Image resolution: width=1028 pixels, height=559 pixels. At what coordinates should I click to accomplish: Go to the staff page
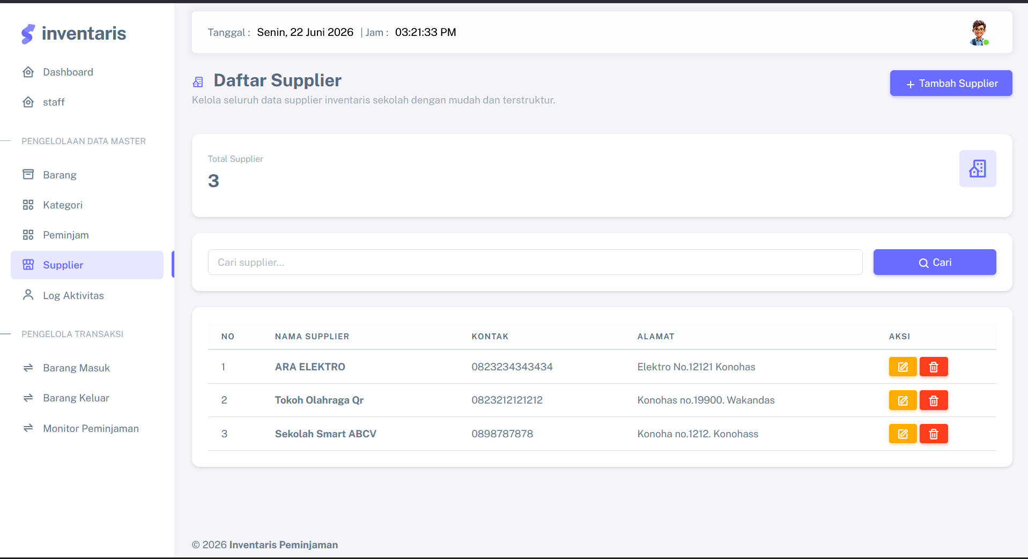coord(87,102)
